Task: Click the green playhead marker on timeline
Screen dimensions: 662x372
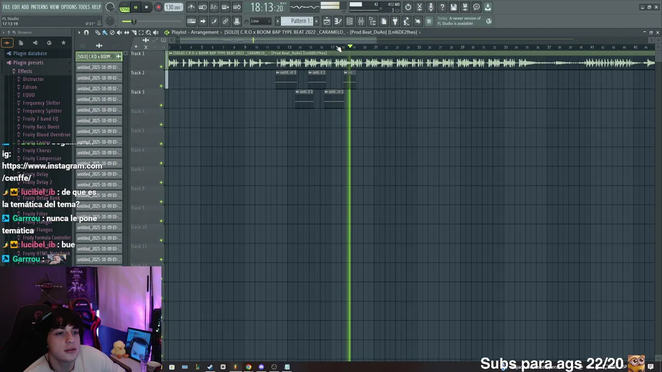Action: pos(350,47)
